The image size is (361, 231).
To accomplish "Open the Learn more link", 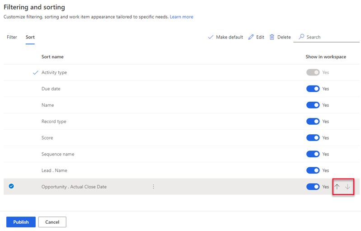I will [x=182, y=17].
